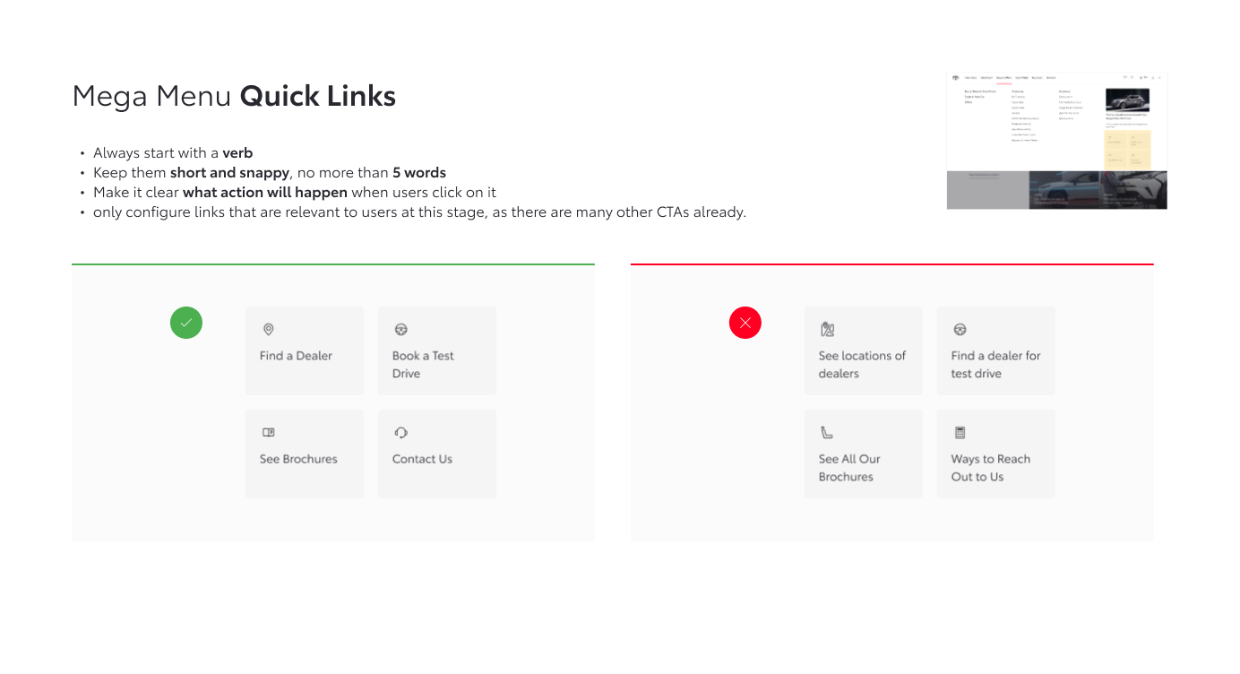The height and width of the screenshot is (674, 1240).
Task: Click the brochure icon above See Brochures
Action: click(268, 432)
